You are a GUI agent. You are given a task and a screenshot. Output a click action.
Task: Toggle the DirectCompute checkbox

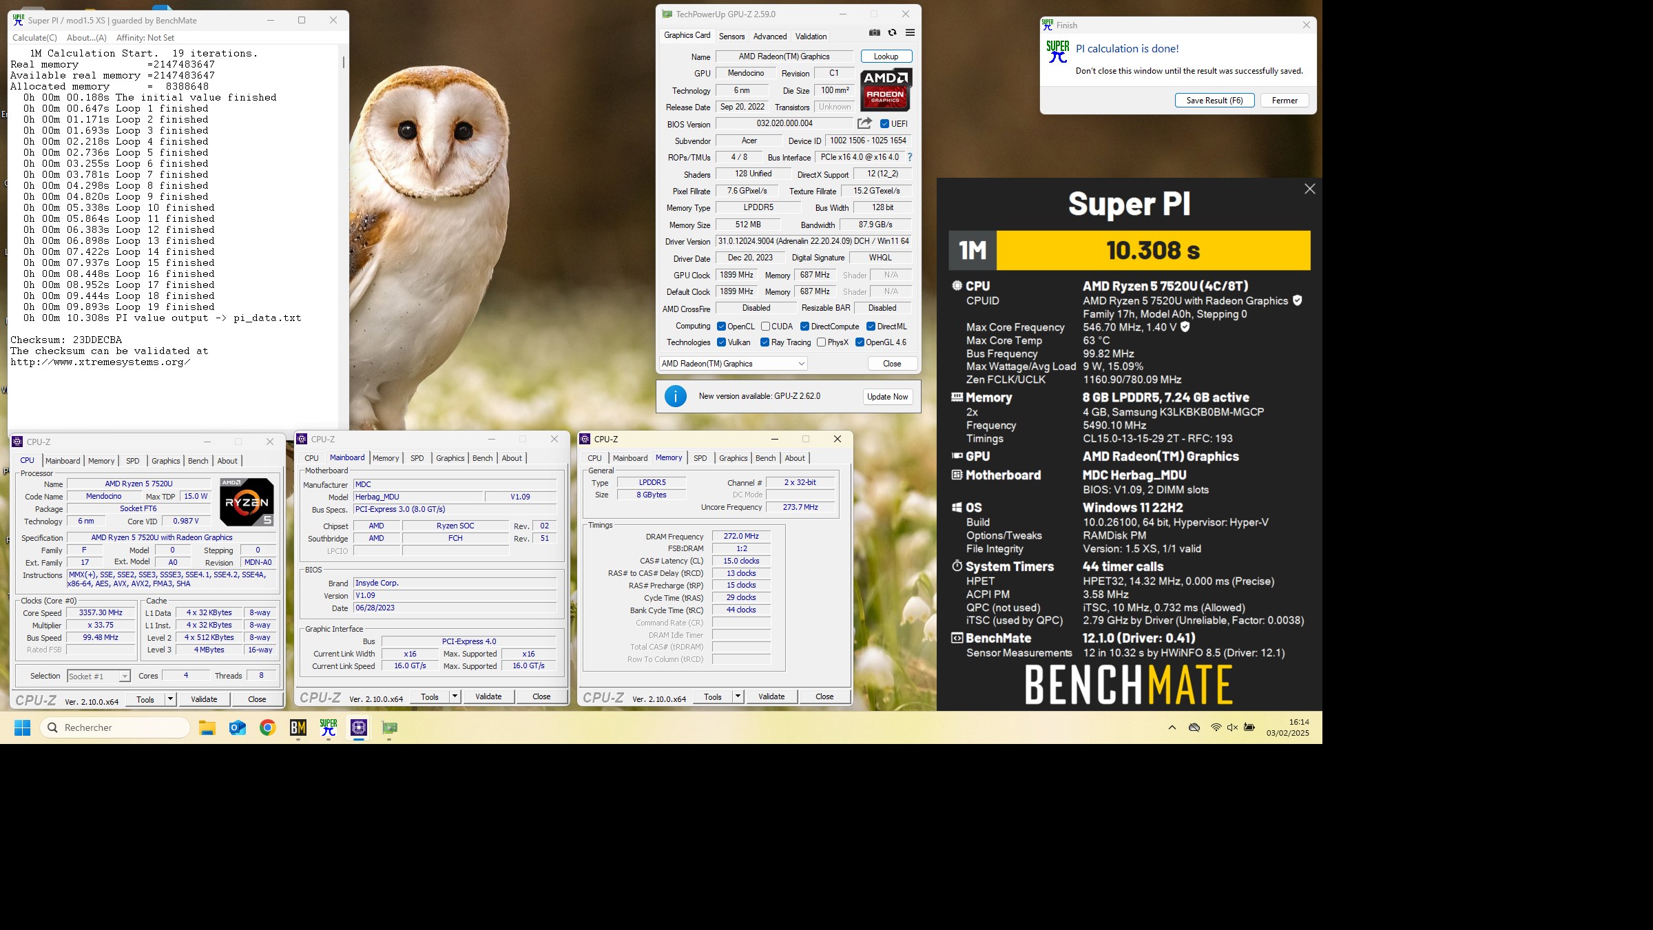pos(804,327)
